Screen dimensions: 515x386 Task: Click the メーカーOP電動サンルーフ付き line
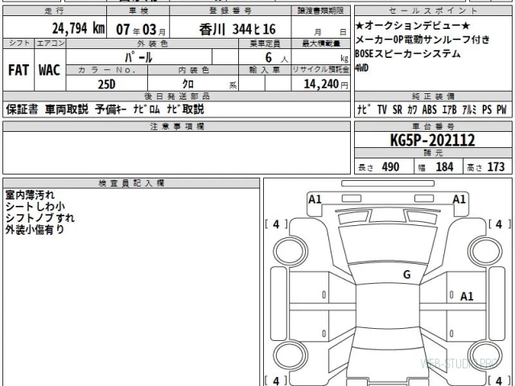click(422, 39)
